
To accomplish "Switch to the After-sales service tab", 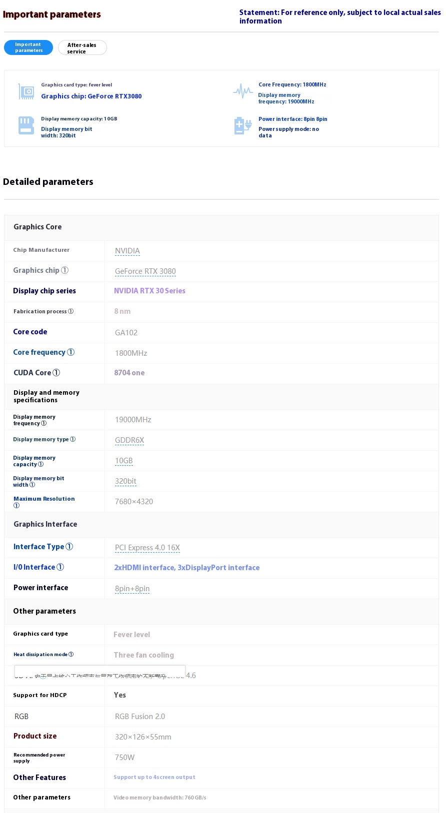I will [x=82, y=48].
